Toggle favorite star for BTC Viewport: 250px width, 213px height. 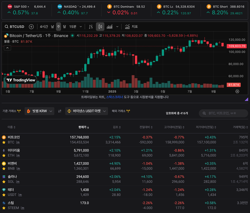[4, 143]
